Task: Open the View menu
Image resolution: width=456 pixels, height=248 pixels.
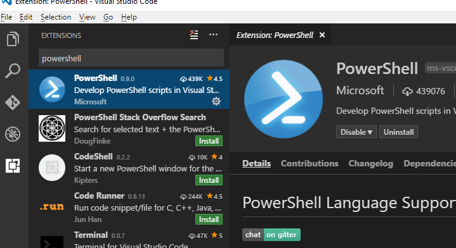Action: click(x=88, y=18)
